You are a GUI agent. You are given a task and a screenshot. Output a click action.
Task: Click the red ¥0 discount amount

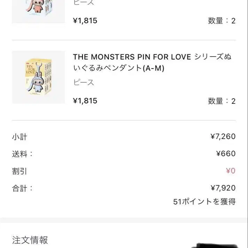231,171
